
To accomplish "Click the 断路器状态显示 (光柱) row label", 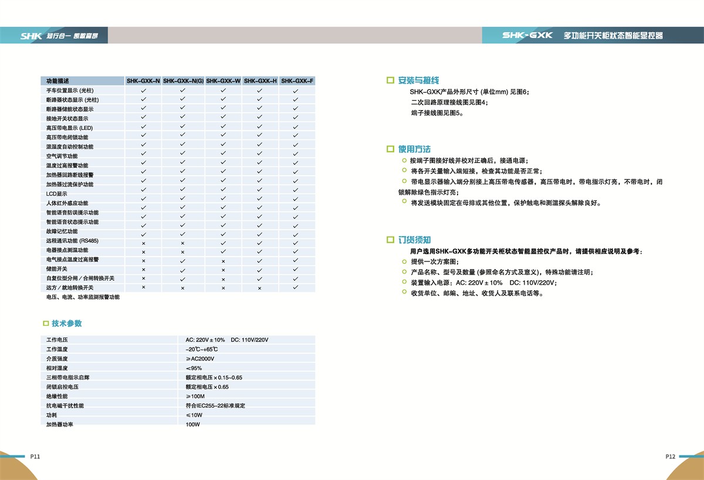I will (73, 100).
